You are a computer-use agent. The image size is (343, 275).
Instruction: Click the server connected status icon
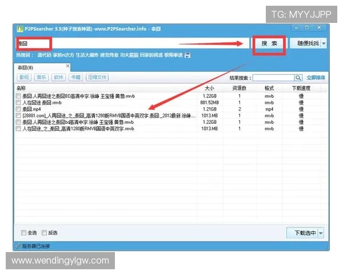(18, 246)
